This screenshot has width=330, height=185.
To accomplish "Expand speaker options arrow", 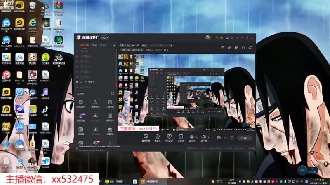I will [209, 137].
